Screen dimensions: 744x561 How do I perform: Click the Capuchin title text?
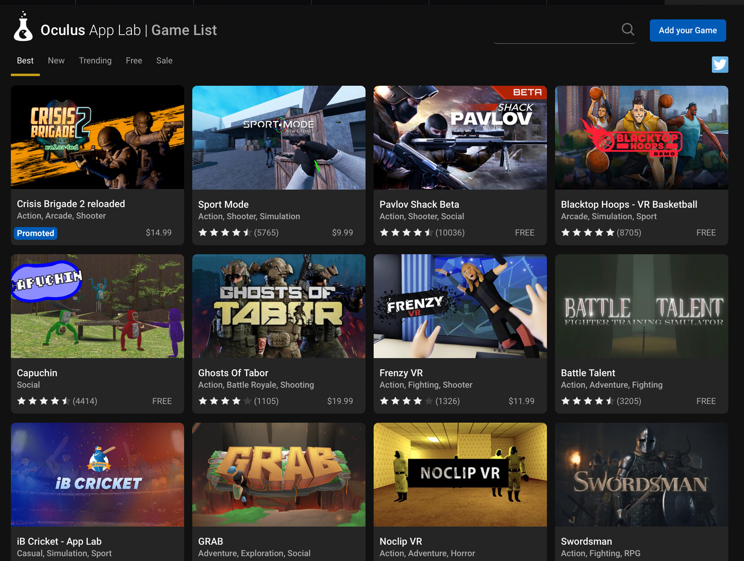pos(37,373)
